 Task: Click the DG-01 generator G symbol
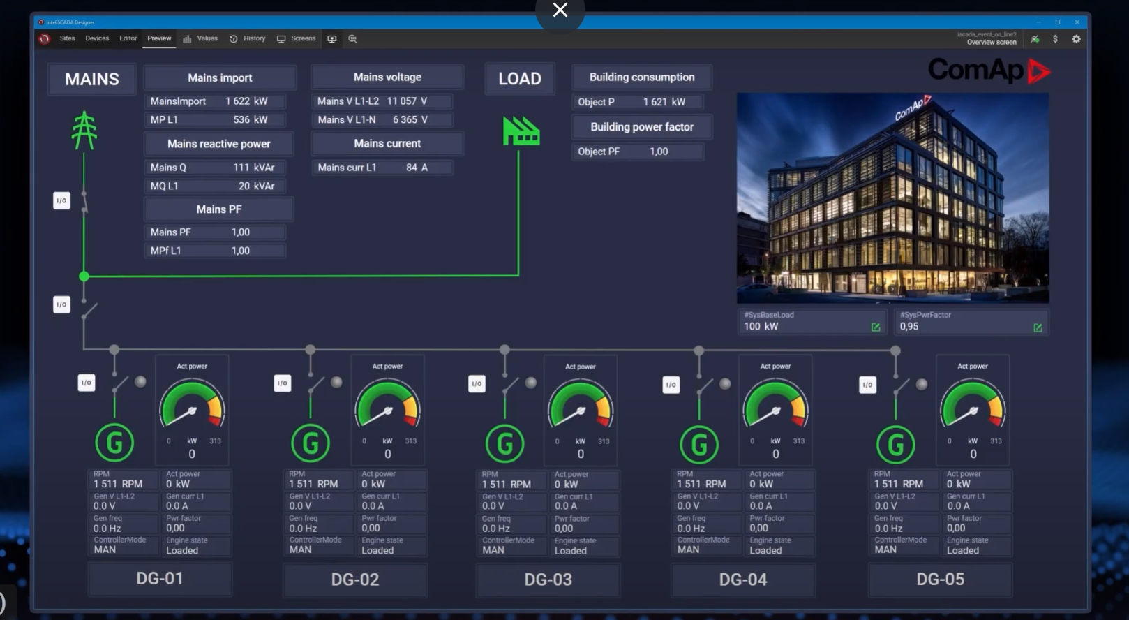pyautogui.click(x=114, y=443)
